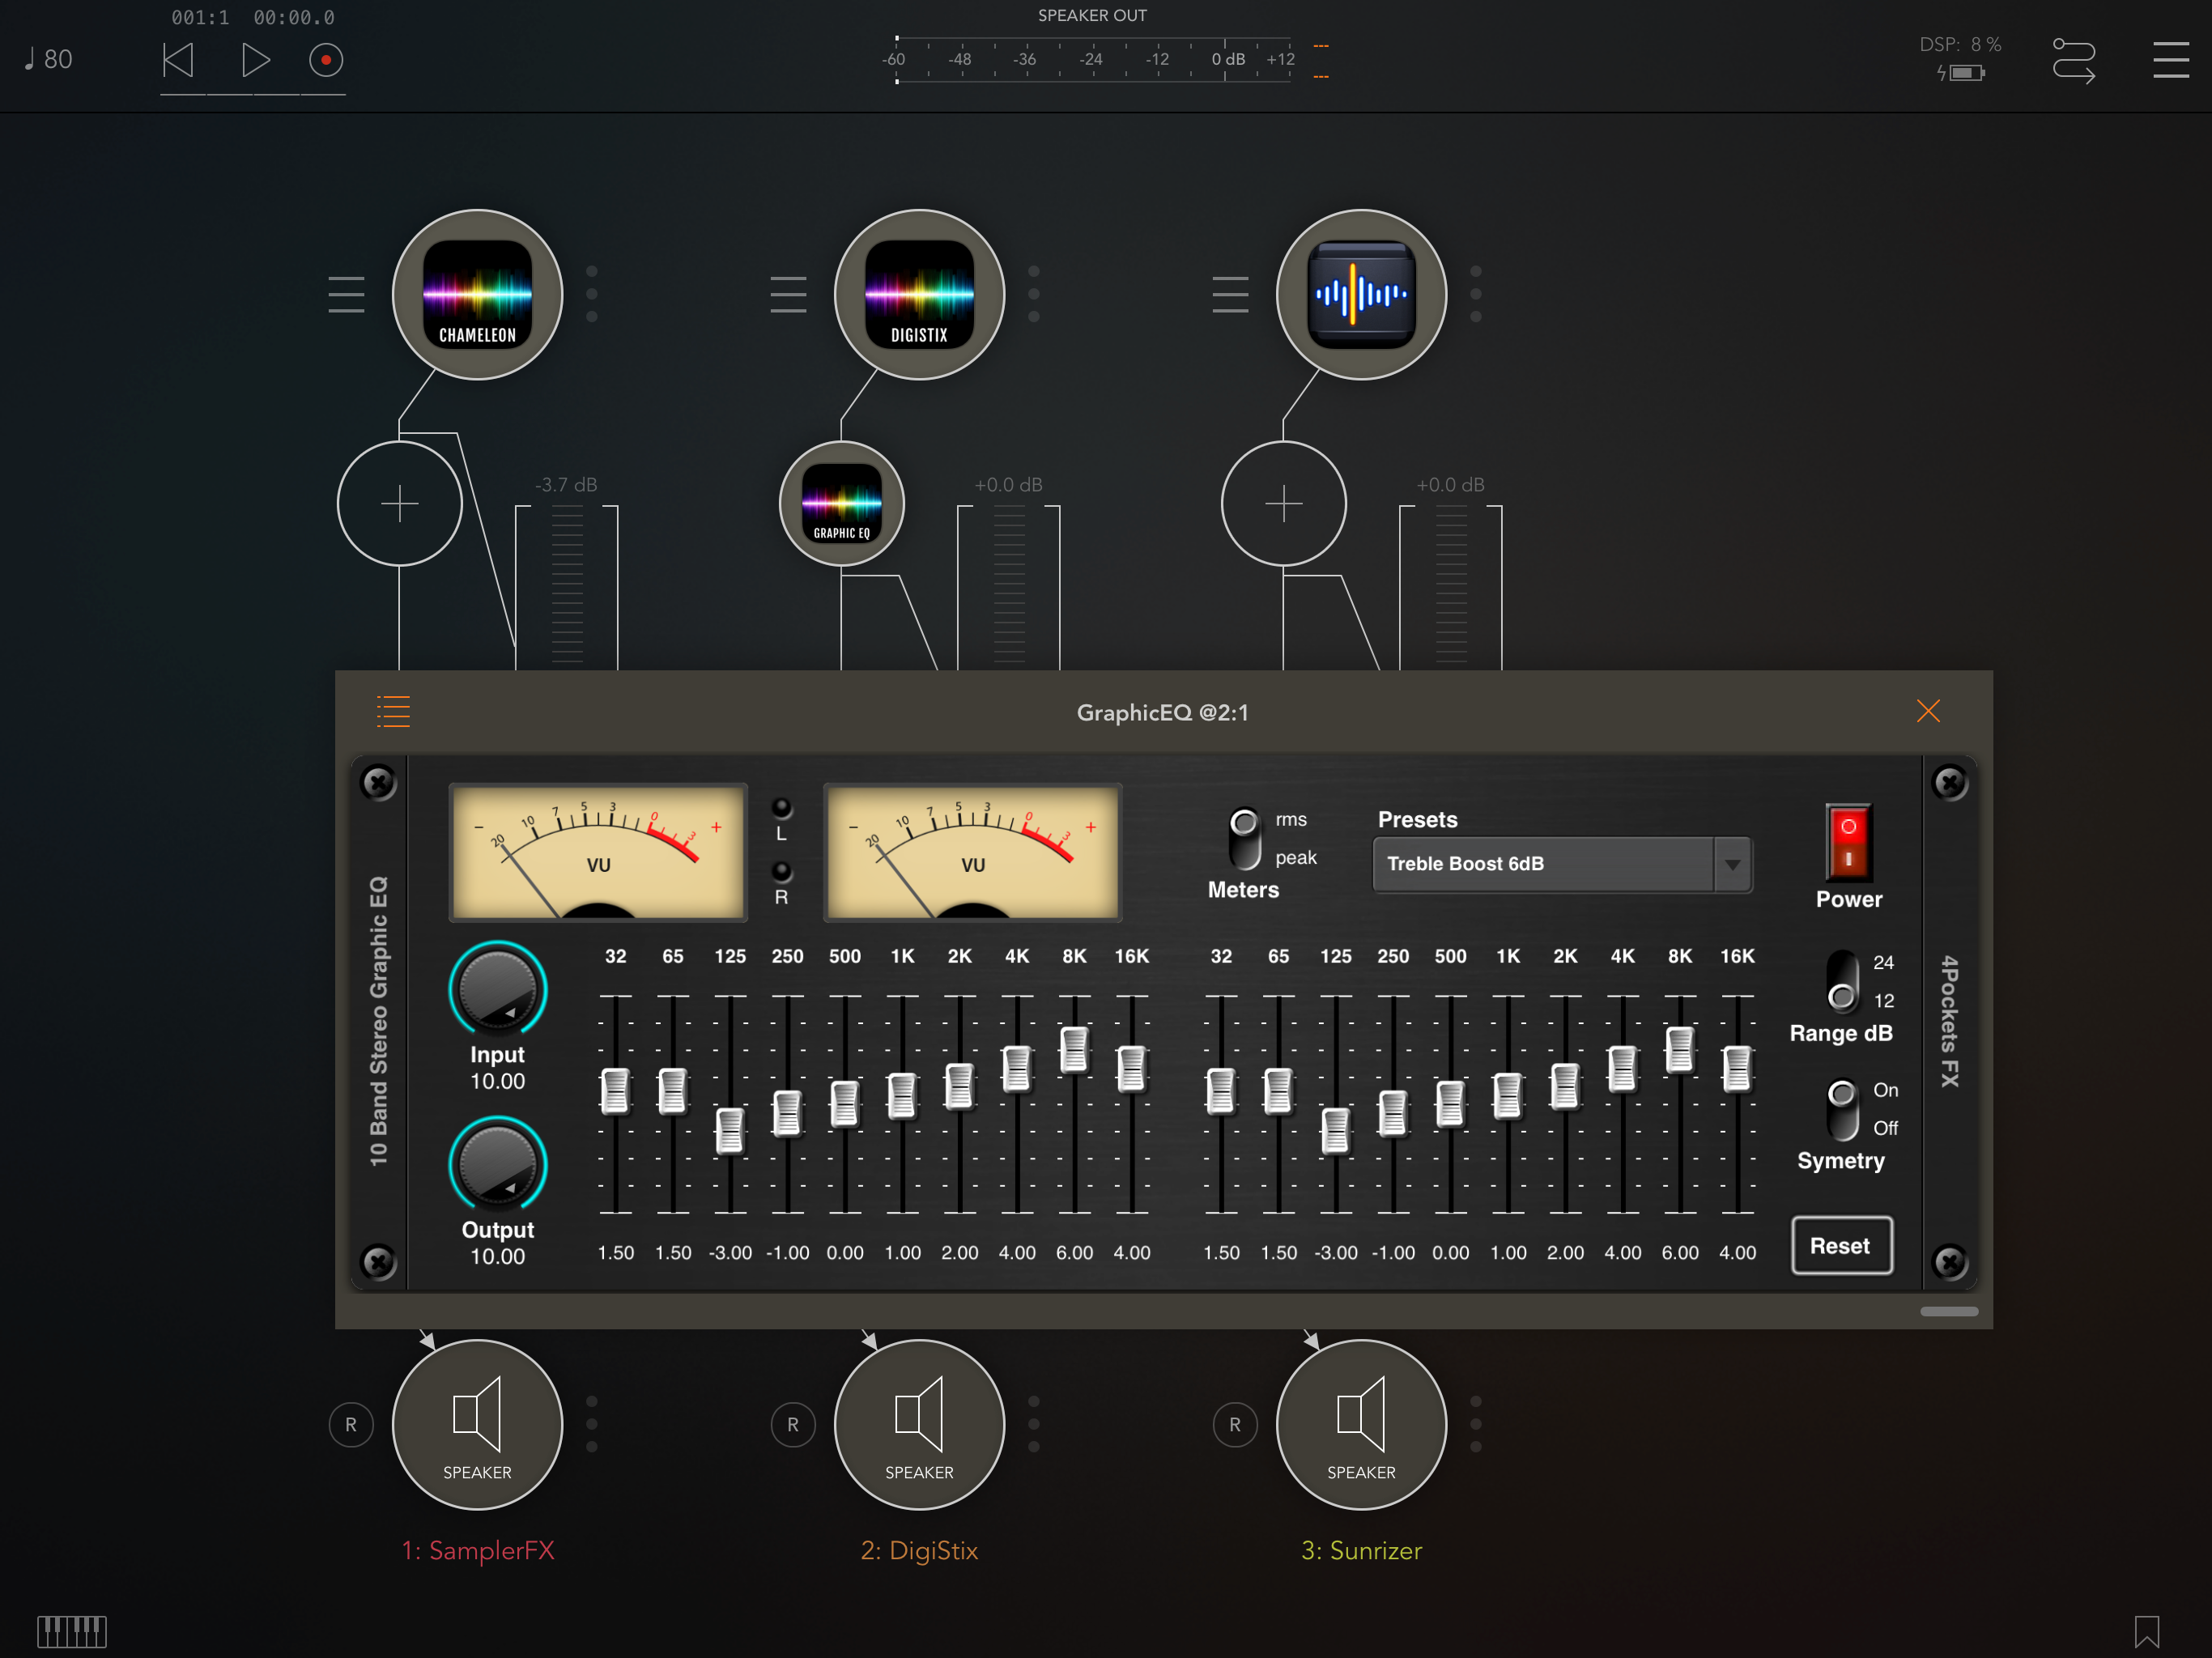Expand the Presets dropdown arrow

(1732, 864)
